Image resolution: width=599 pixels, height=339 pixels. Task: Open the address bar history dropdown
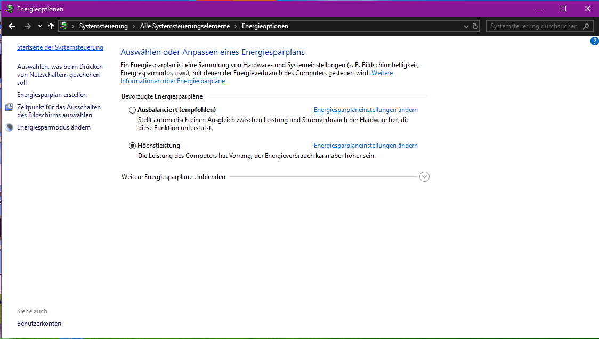466,26
